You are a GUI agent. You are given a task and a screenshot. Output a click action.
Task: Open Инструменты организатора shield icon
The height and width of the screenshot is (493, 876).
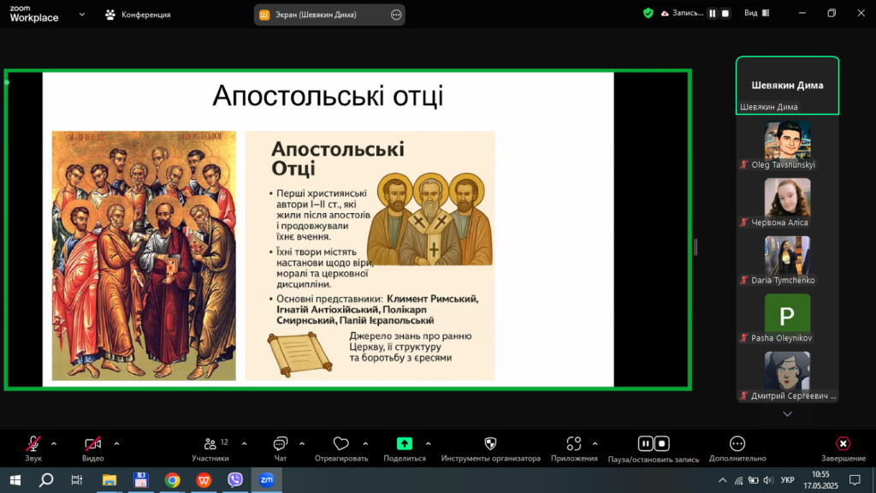tap(490, 443)
